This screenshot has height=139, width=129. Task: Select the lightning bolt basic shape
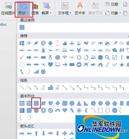point(72,110)
